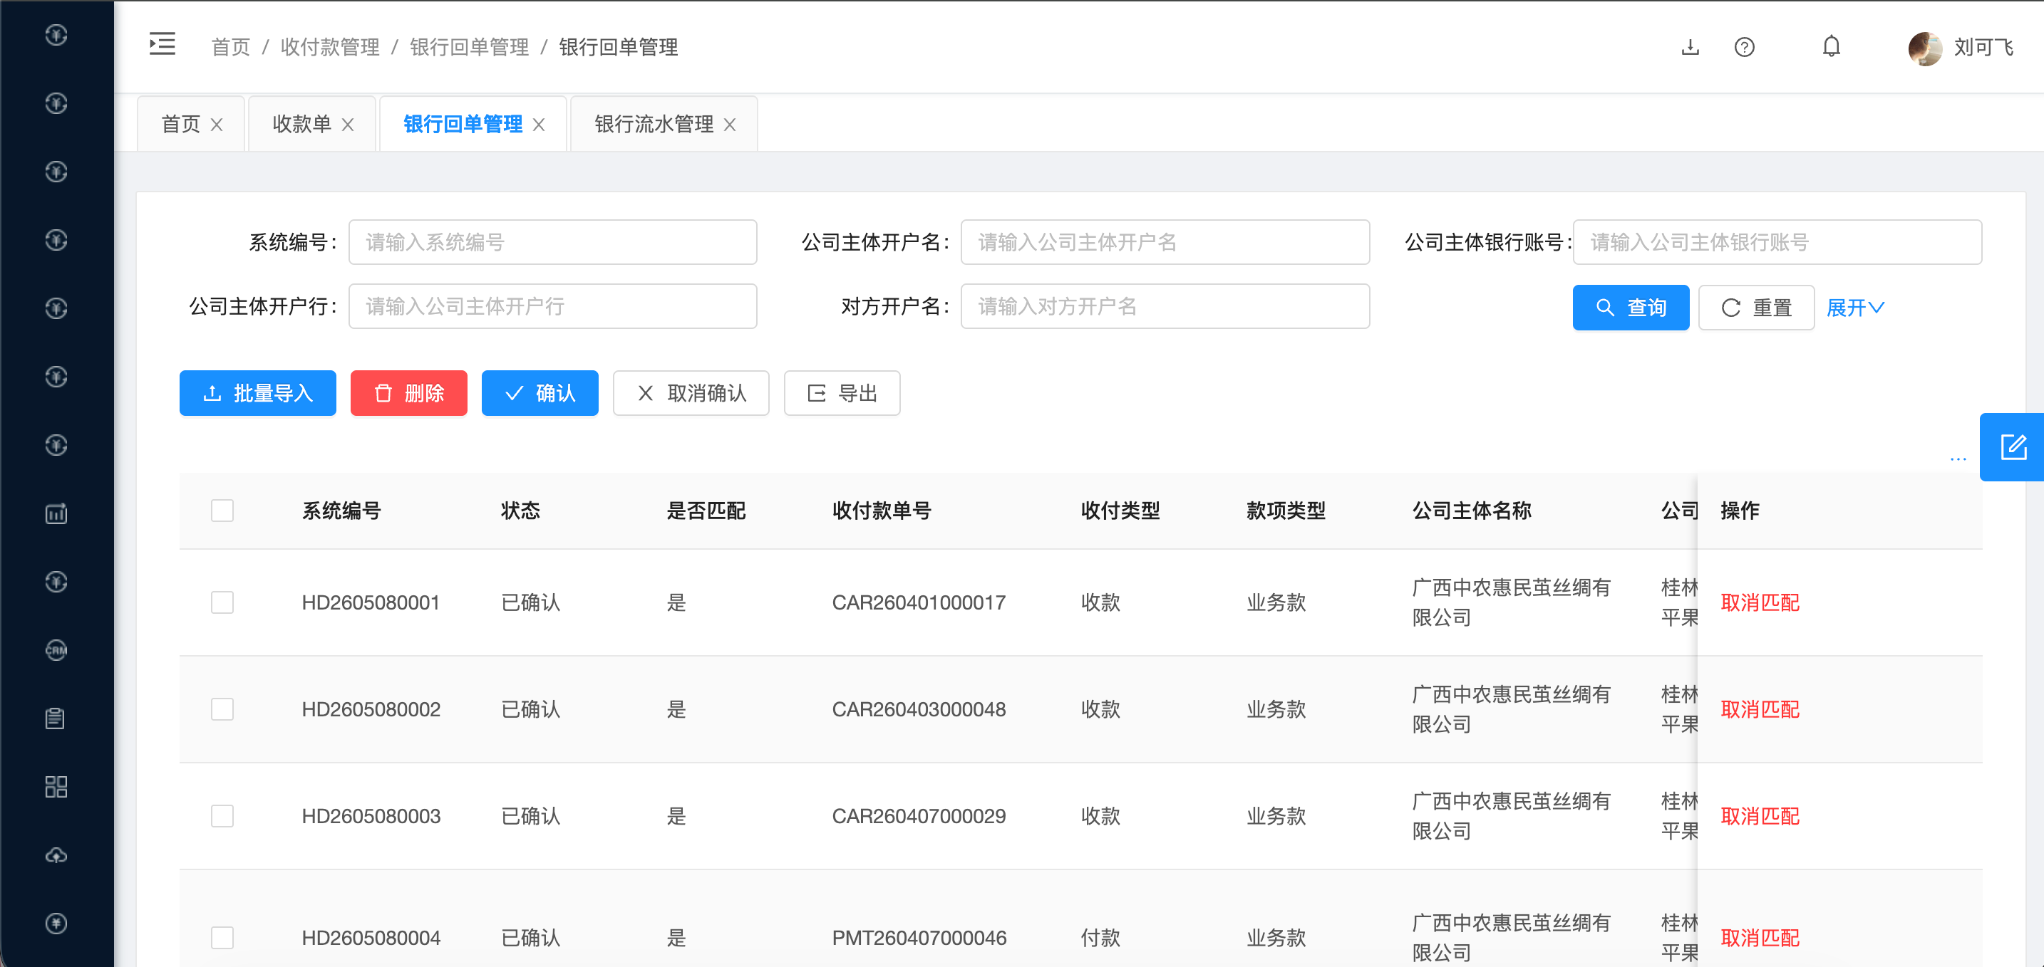Click 取消匹配 for row HD2605080001
The height and width of the screenshot is (967, 2044).
tap(1759, 602)
